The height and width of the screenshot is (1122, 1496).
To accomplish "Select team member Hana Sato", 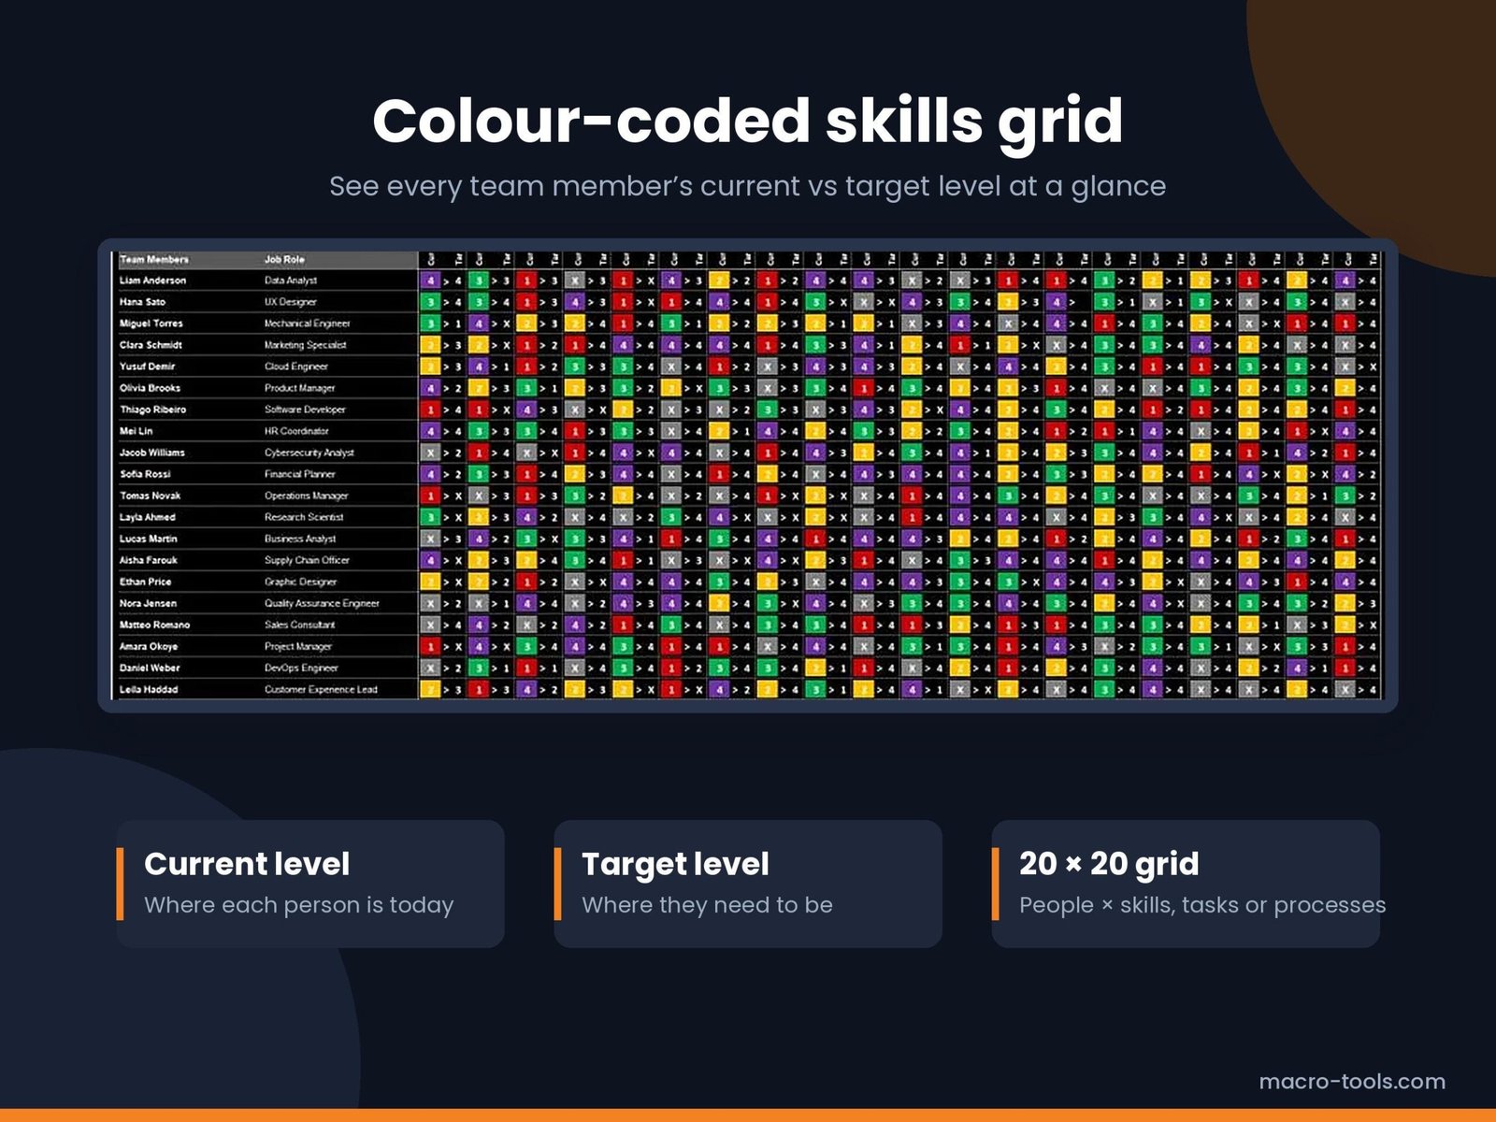I will pyautogui.click(x=142, y=302).
